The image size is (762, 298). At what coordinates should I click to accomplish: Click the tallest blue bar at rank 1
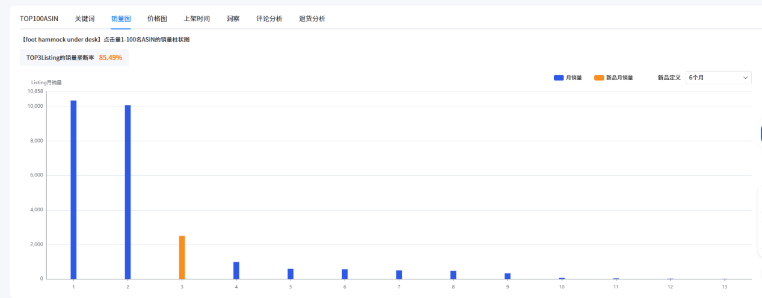[x=73, y=190]
